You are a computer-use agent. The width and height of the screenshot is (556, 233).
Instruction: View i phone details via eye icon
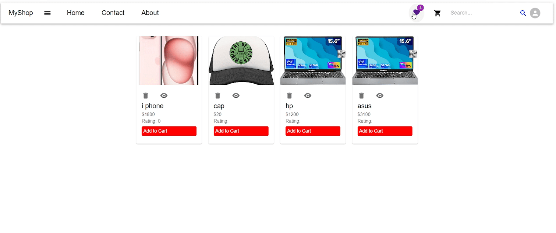[x=164, y=96]
